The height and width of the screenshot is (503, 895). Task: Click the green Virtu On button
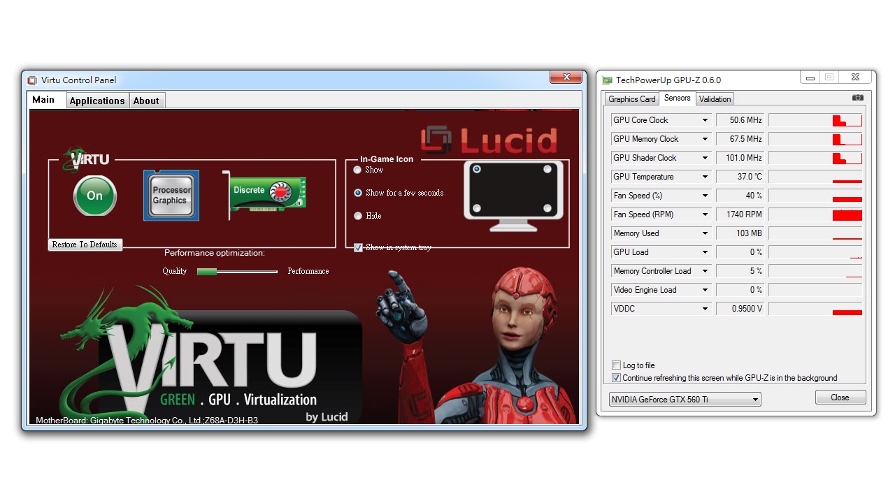pyautogui.click(x=95, y=196)
